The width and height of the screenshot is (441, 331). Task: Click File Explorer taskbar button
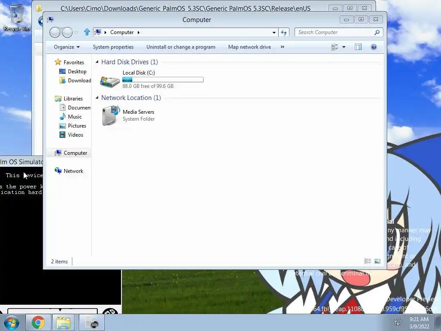63,322
